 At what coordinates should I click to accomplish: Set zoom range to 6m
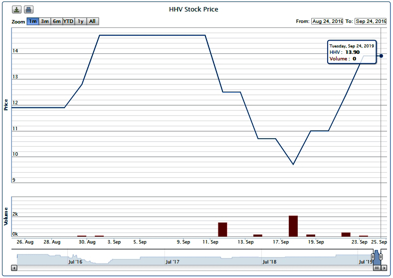(57, 21)
